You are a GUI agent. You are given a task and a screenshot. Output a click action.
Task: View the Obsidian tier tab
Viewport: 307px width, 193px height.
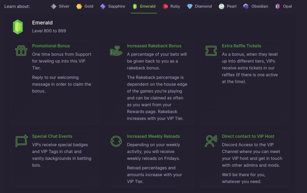pos(255,6)
